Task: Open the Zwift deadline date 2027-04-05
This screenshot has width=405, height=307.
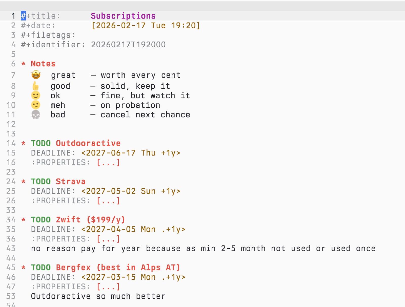Action: [133, 229]
